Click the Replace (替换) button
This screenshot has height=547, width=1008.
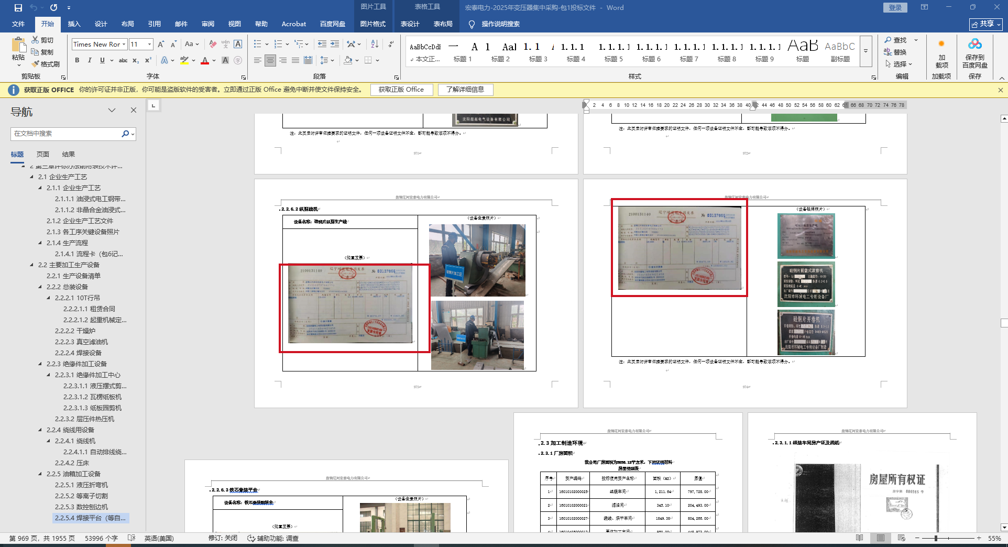[895, 52]
